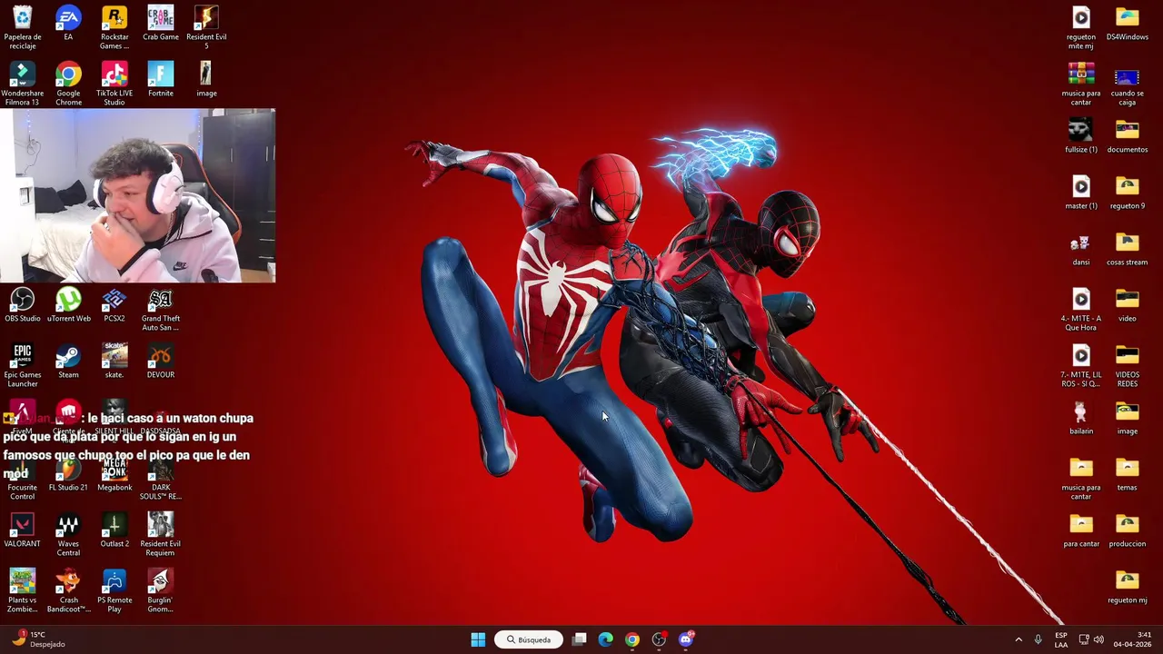Select the para cantar folder

[1081, 530]
